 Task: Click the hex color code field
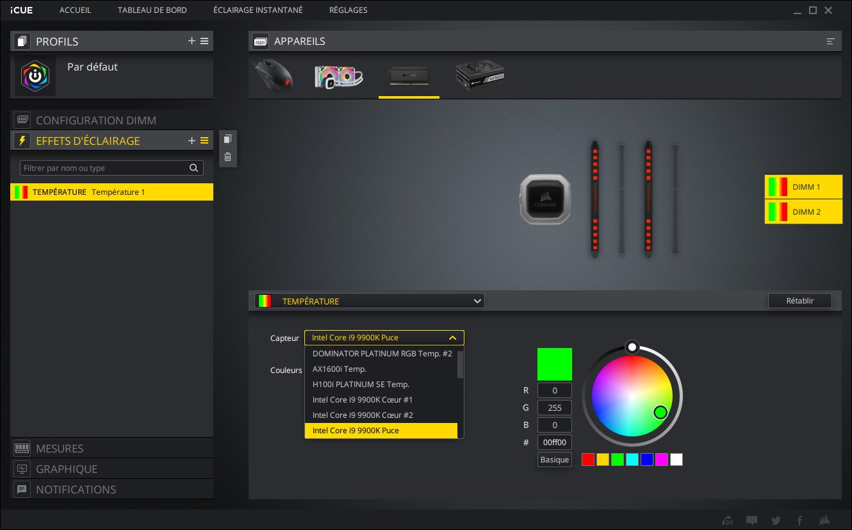(x=555, y=442)
